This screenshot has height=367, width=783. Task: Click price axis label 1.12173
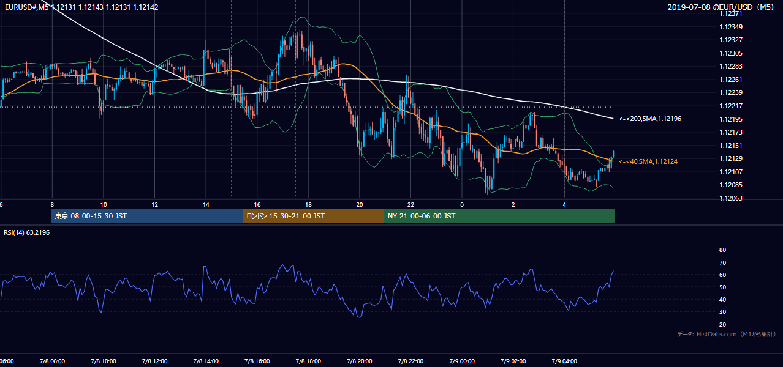click(732, 132)
